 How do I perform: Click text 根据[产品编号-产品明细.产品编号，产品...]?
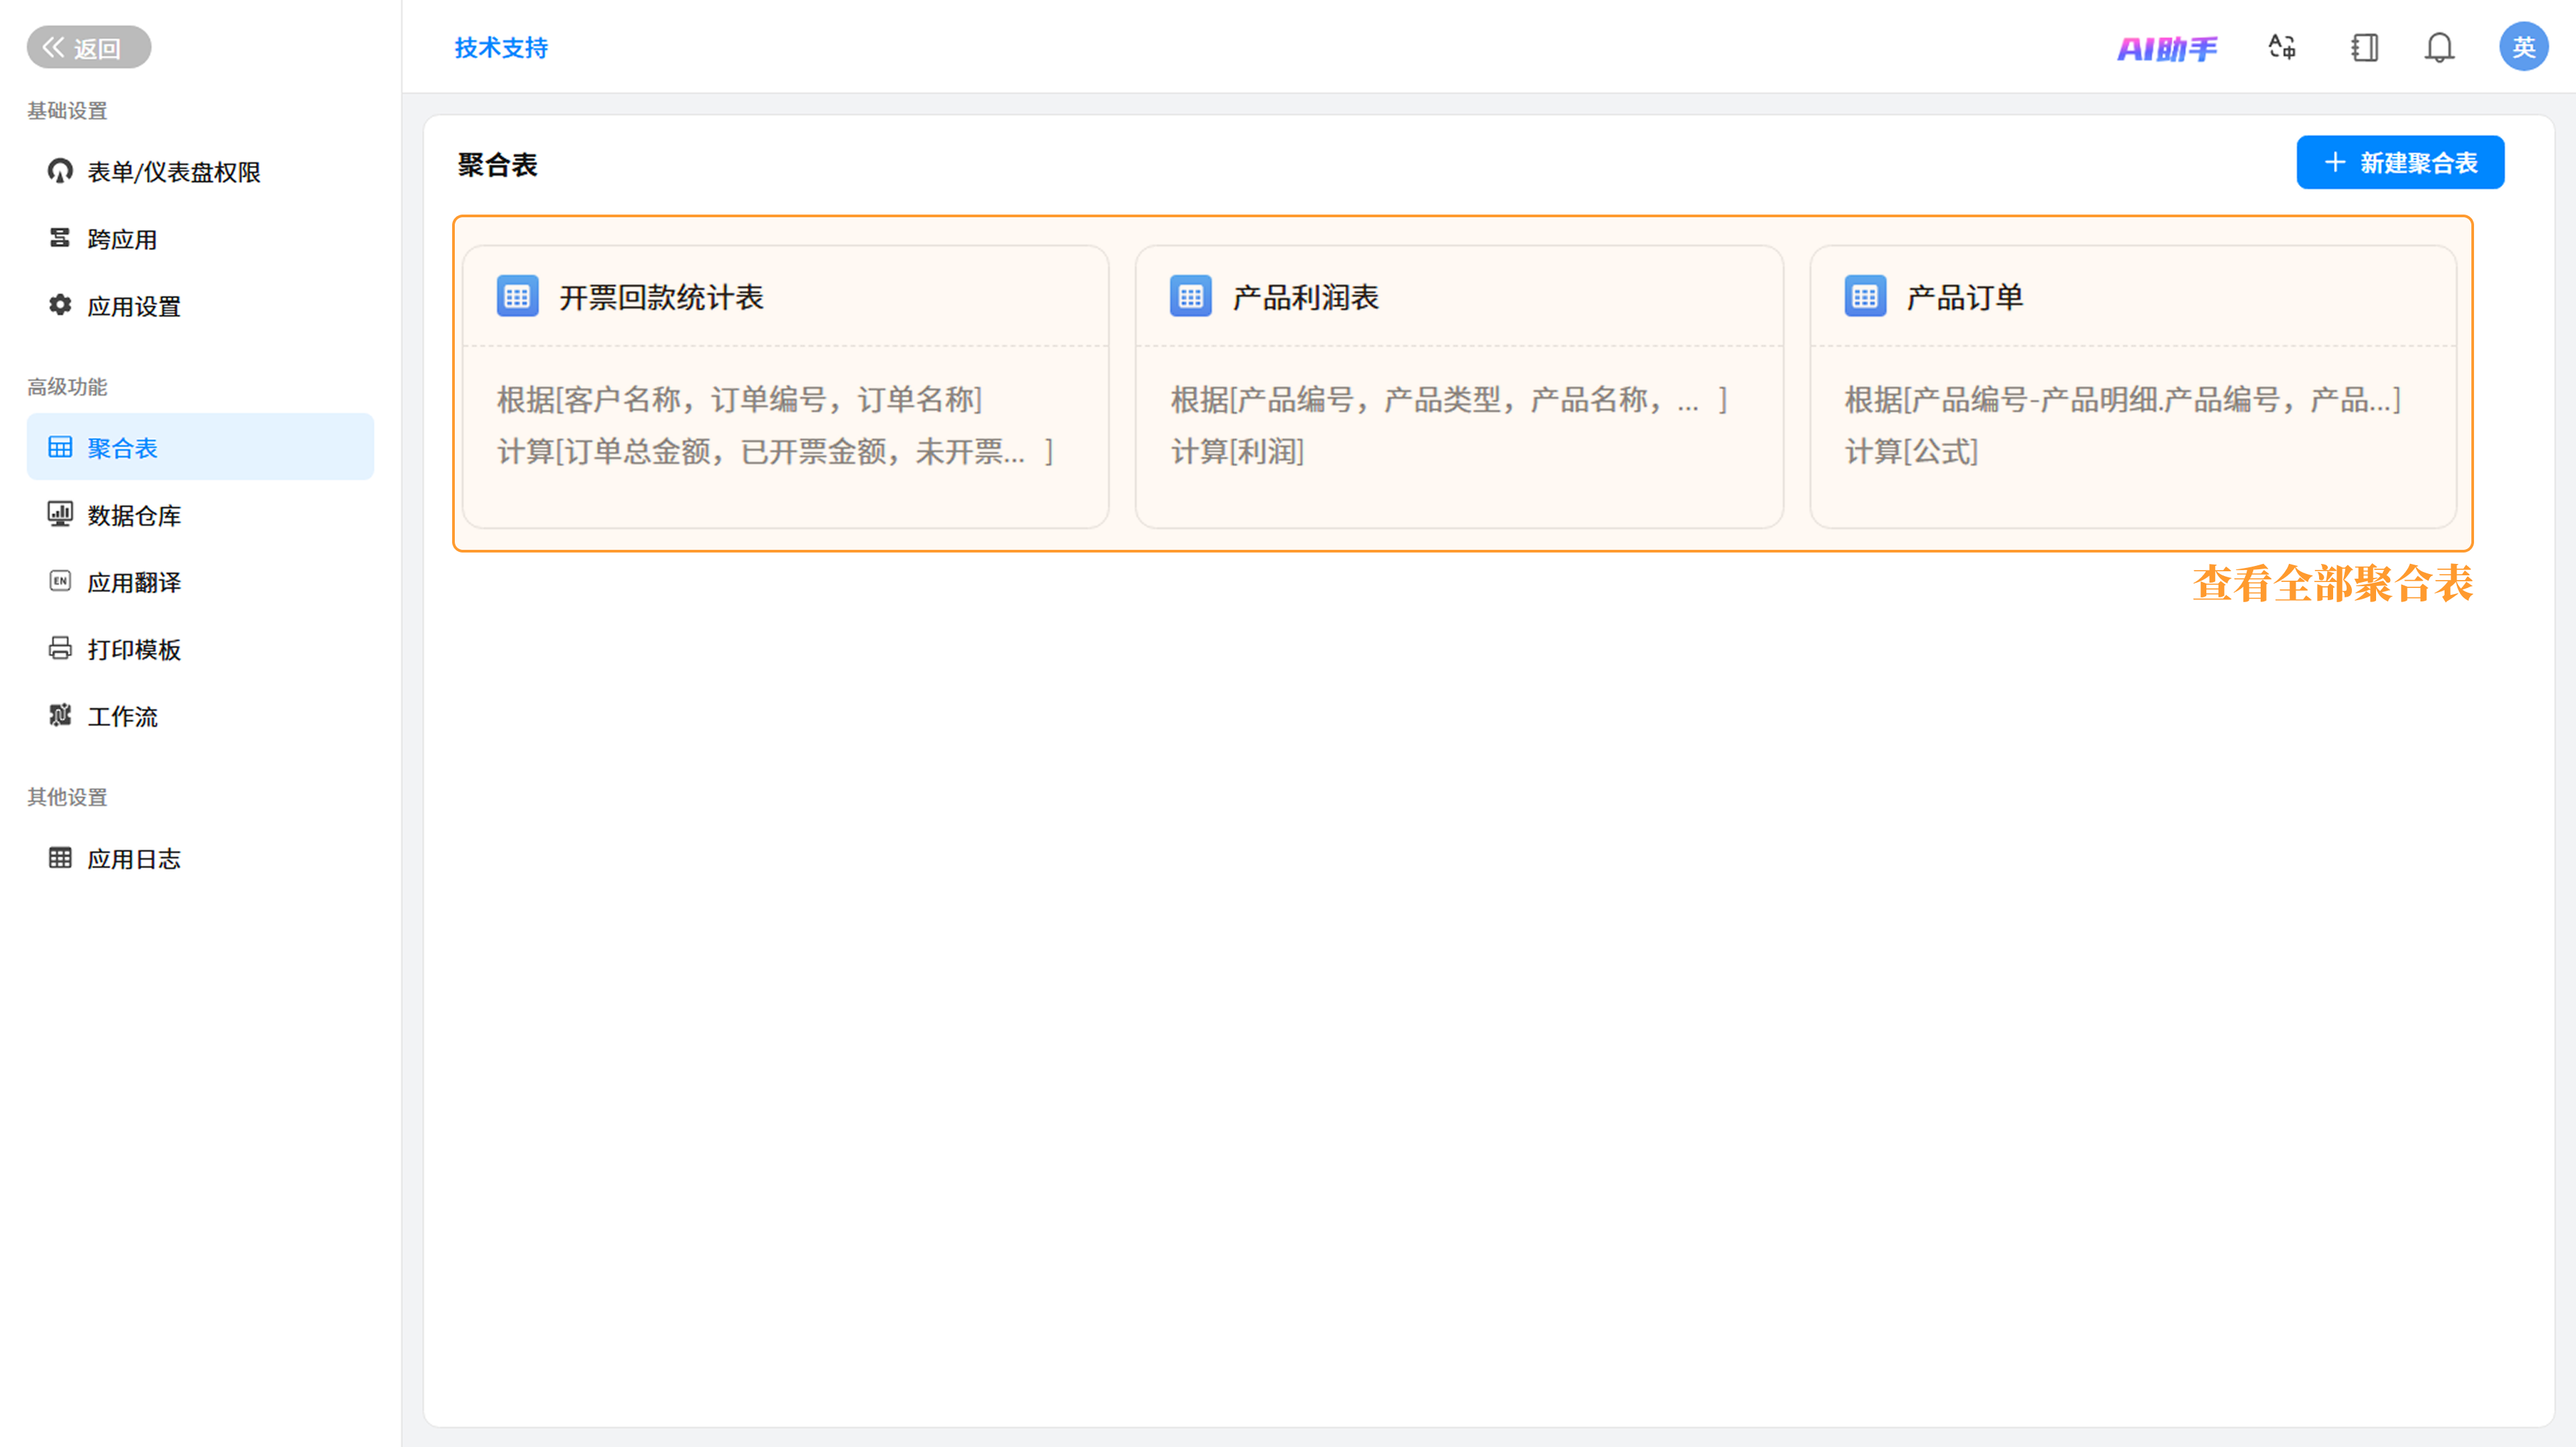point(2122,400)
